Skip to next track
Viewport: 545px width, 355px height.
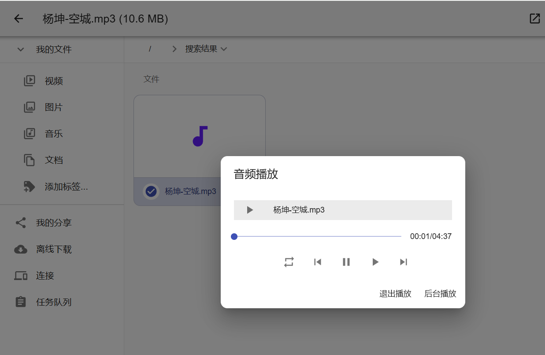click(403, 262)
